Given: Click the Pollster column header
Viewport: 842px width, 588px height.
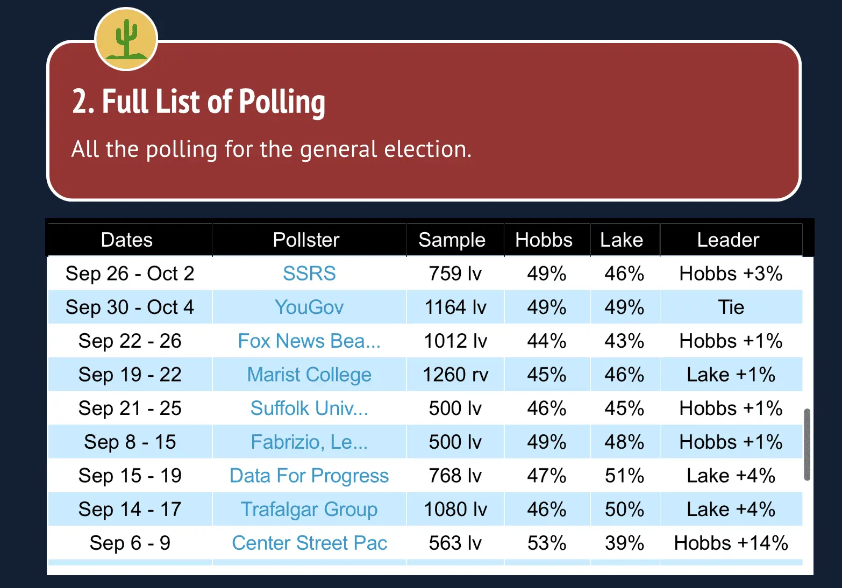Looking at the screenshot, I should (306, 240).
